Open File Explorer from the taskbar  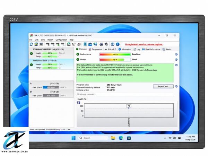tap(113, 138)
